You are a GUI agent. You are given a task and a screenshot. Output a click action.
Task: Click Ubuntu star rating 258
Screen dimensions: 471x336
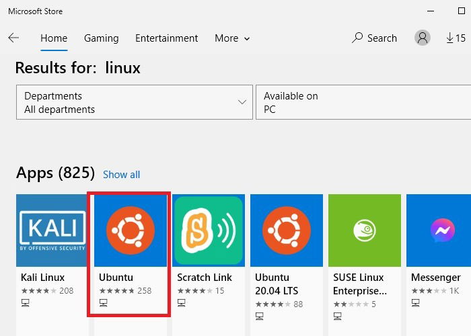pyautogui.click(x=126, y=291)
